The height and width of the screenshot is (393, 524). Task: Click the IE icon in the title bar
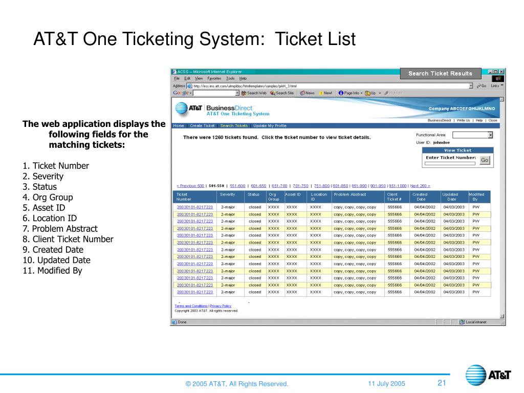174,72
